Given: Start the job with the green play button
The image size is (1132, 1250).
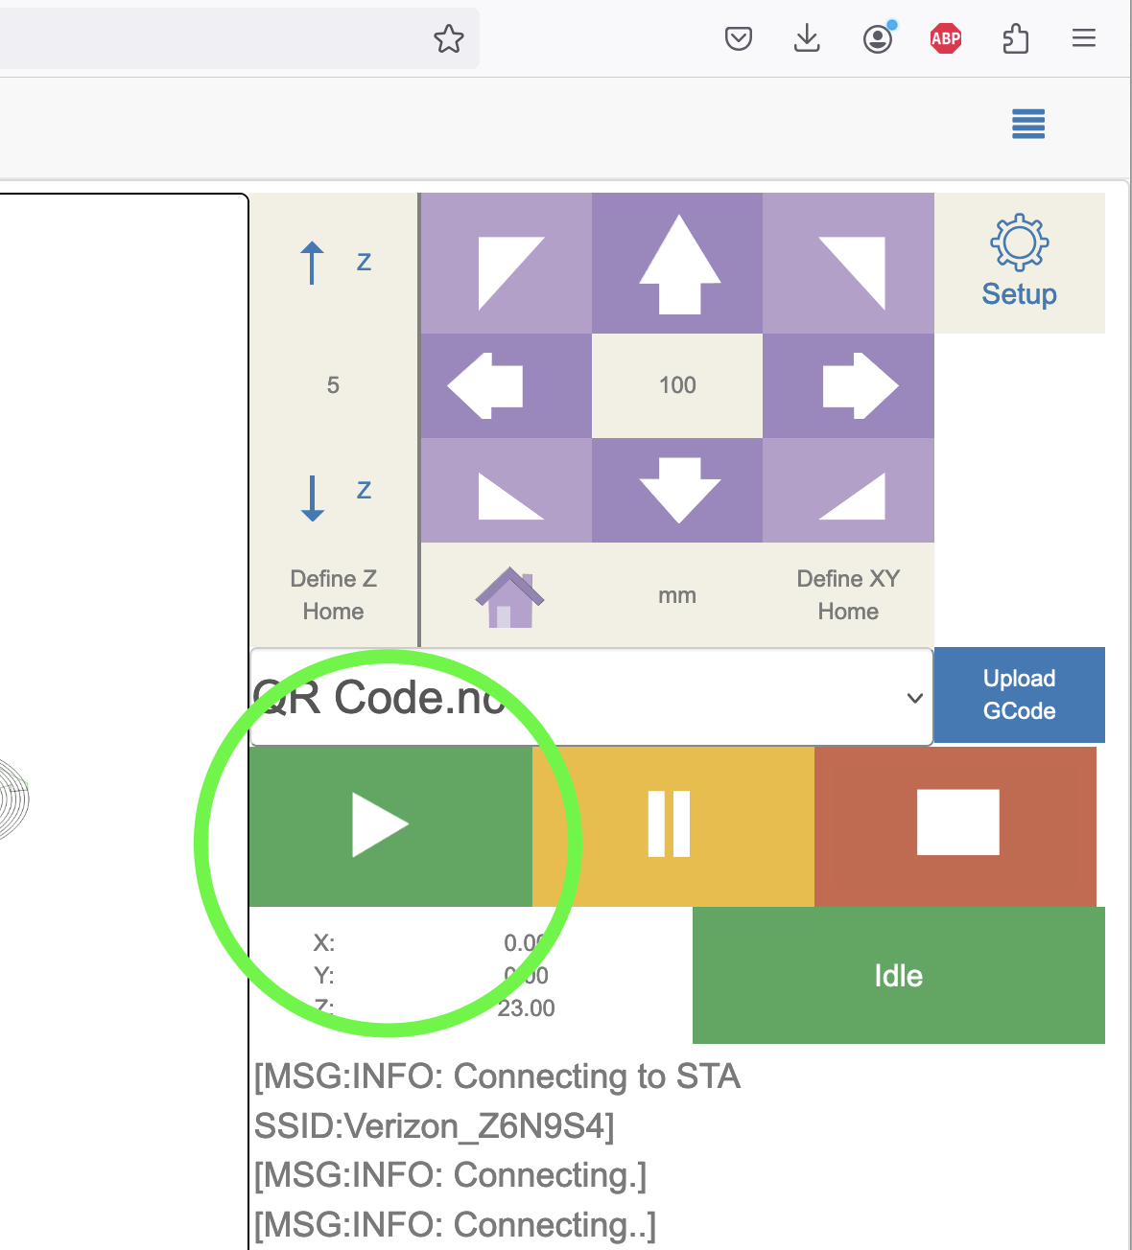Looking at the screenshot, I should click(389, 825).
